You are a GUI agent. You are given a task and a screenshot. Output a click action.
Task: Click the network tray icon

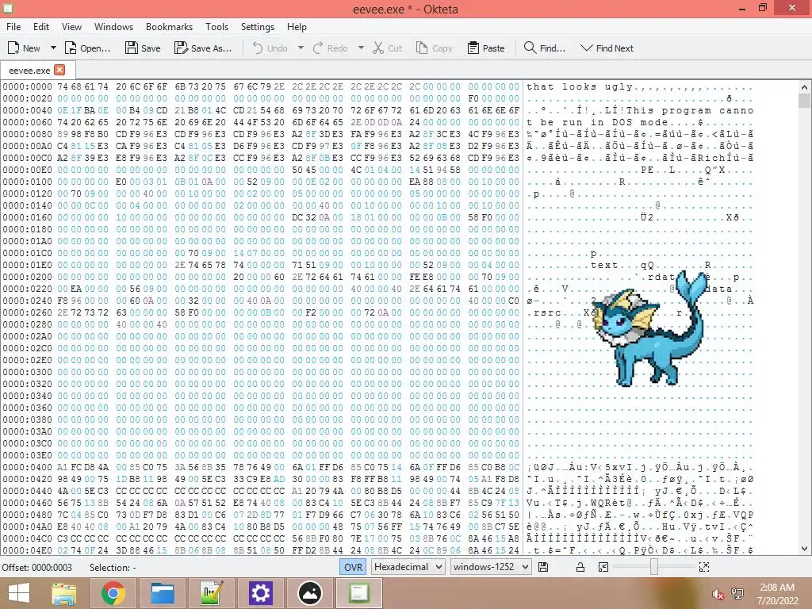(737, 594)
